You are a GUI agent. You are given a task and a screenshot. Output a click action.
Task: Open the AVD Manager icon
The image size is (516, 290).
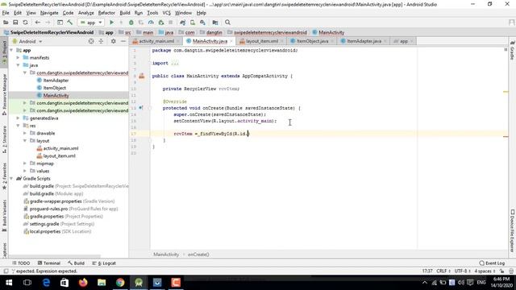(x=193, y=23)
